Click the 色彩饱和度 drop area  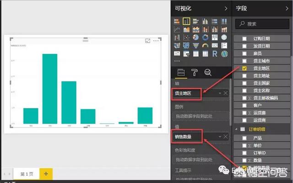click(x=201, y=160)
